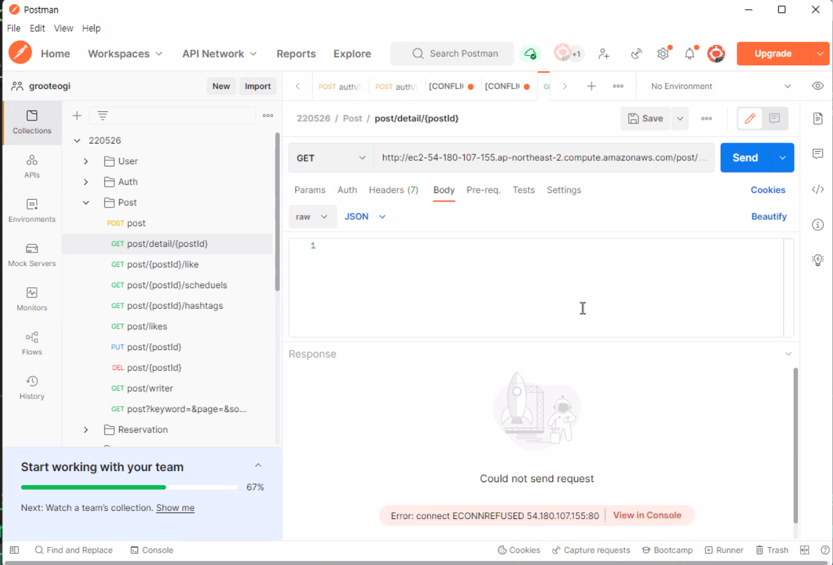The image size is (833, 565).
Task: Open the comments icon in the right sidebar
Action: pos(818,154)
